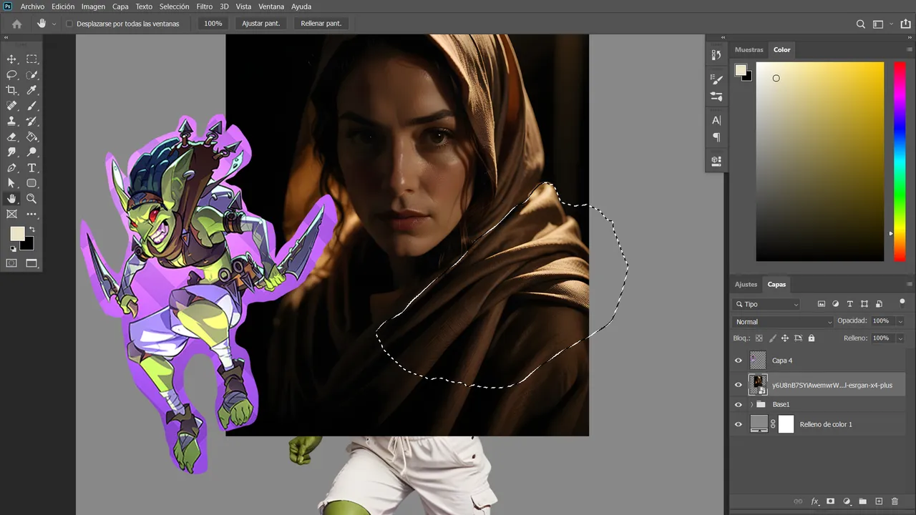Click the Rellenar pant. button
916x515 pixels.
pyautogui.click(x=321, y=24)
